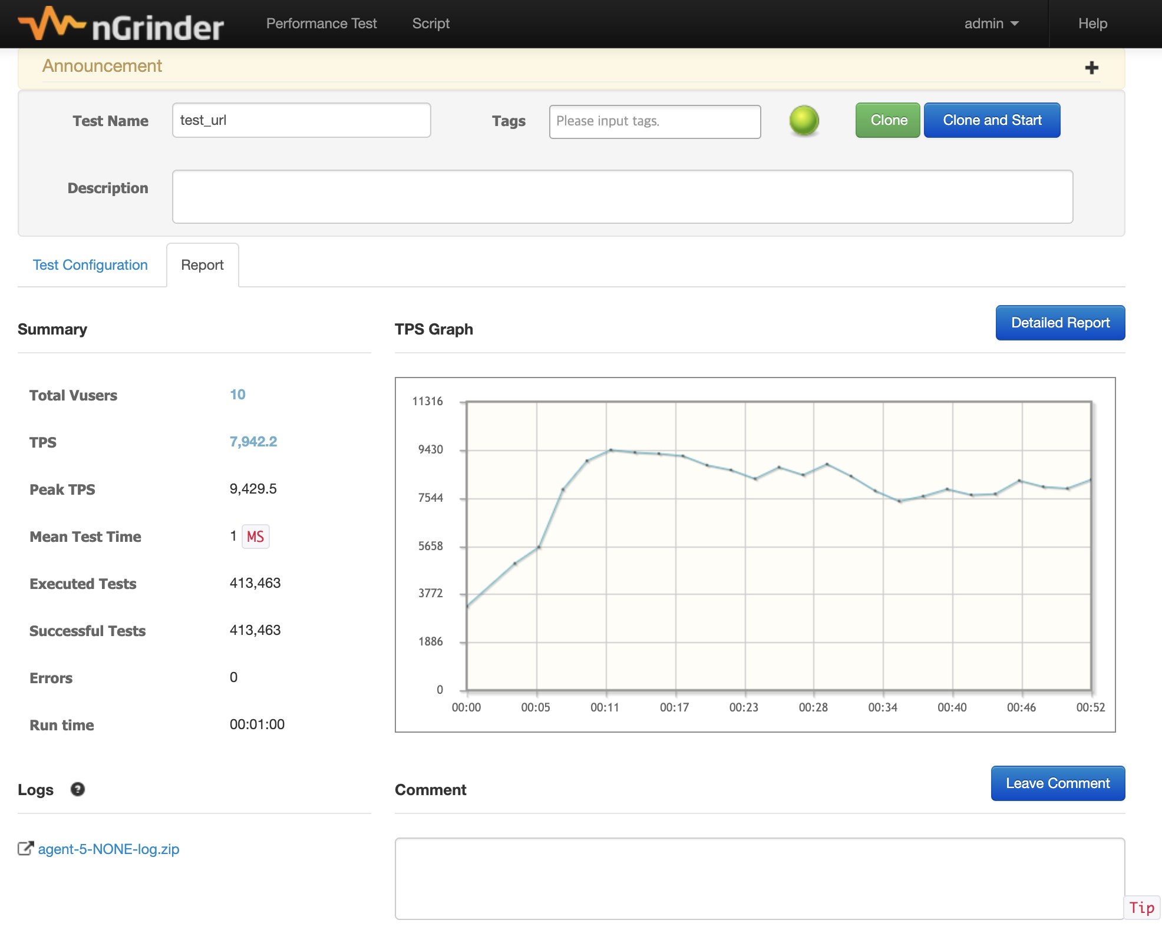Image resolution: width=1162 pixels, height=940 pixels.
Task: Switch to the Test Configuration tab
Action: pyautogui.click(x=90, y=265)
